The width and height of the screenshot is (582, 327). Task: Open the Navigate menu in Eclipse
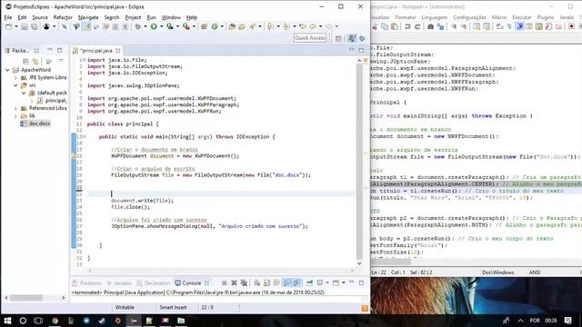88,17
